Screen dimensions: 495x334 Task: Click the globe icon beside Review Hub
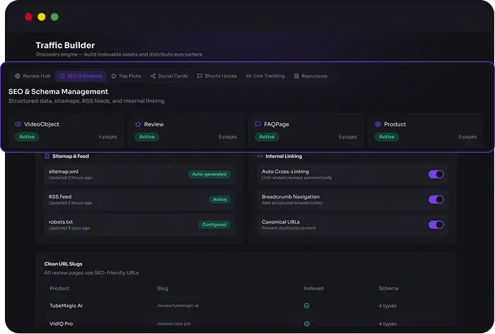point(18,76)
